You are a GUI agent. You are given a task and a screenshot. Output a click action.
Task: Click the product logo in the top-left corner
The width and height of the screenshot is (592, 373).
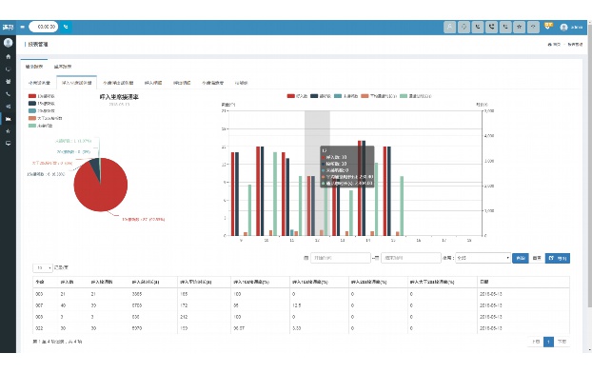point(8,28)
